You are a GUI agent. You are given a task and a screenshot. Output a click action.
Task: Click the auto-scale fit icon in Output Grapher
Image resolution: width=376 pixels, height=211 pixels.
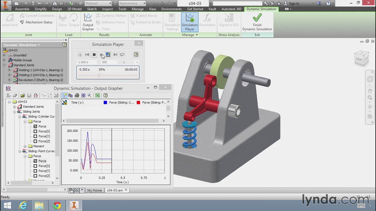click(x=83, y=95)
